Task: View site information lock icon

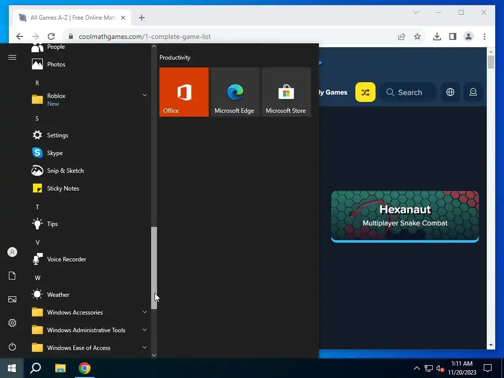Action: coord(71,36)
